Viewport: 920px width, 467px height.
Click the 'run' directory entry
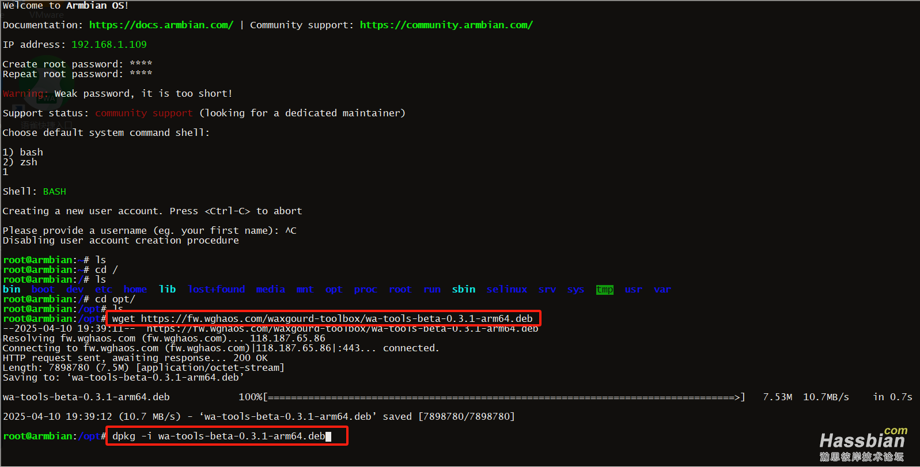[432, 289]
